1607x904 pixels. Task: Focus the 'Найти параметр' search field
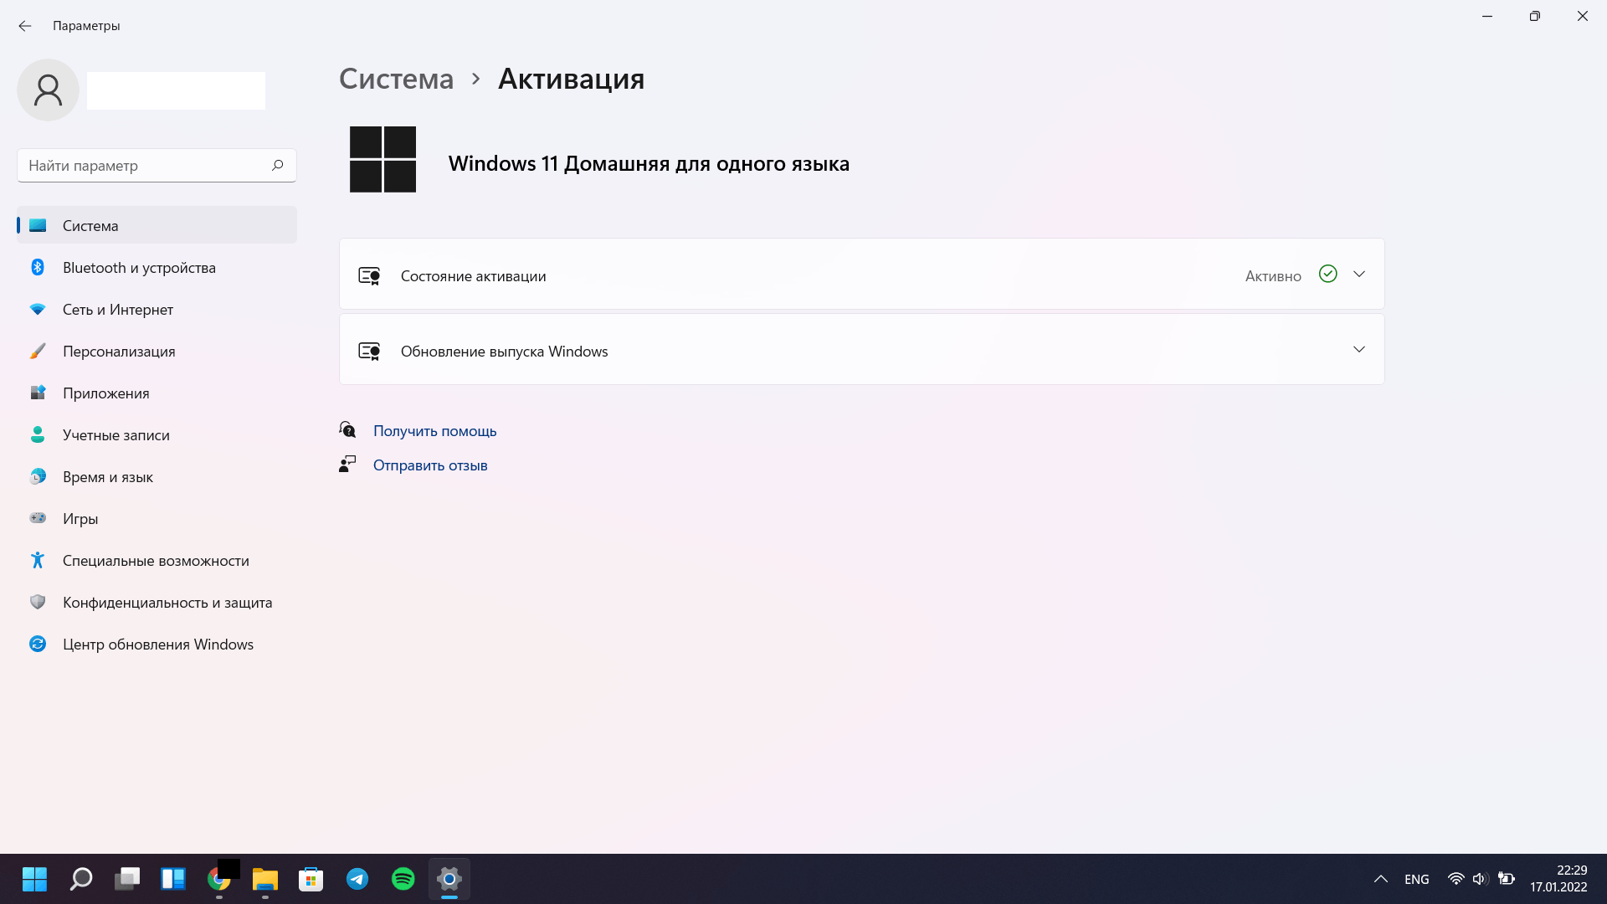pos(157,165)
